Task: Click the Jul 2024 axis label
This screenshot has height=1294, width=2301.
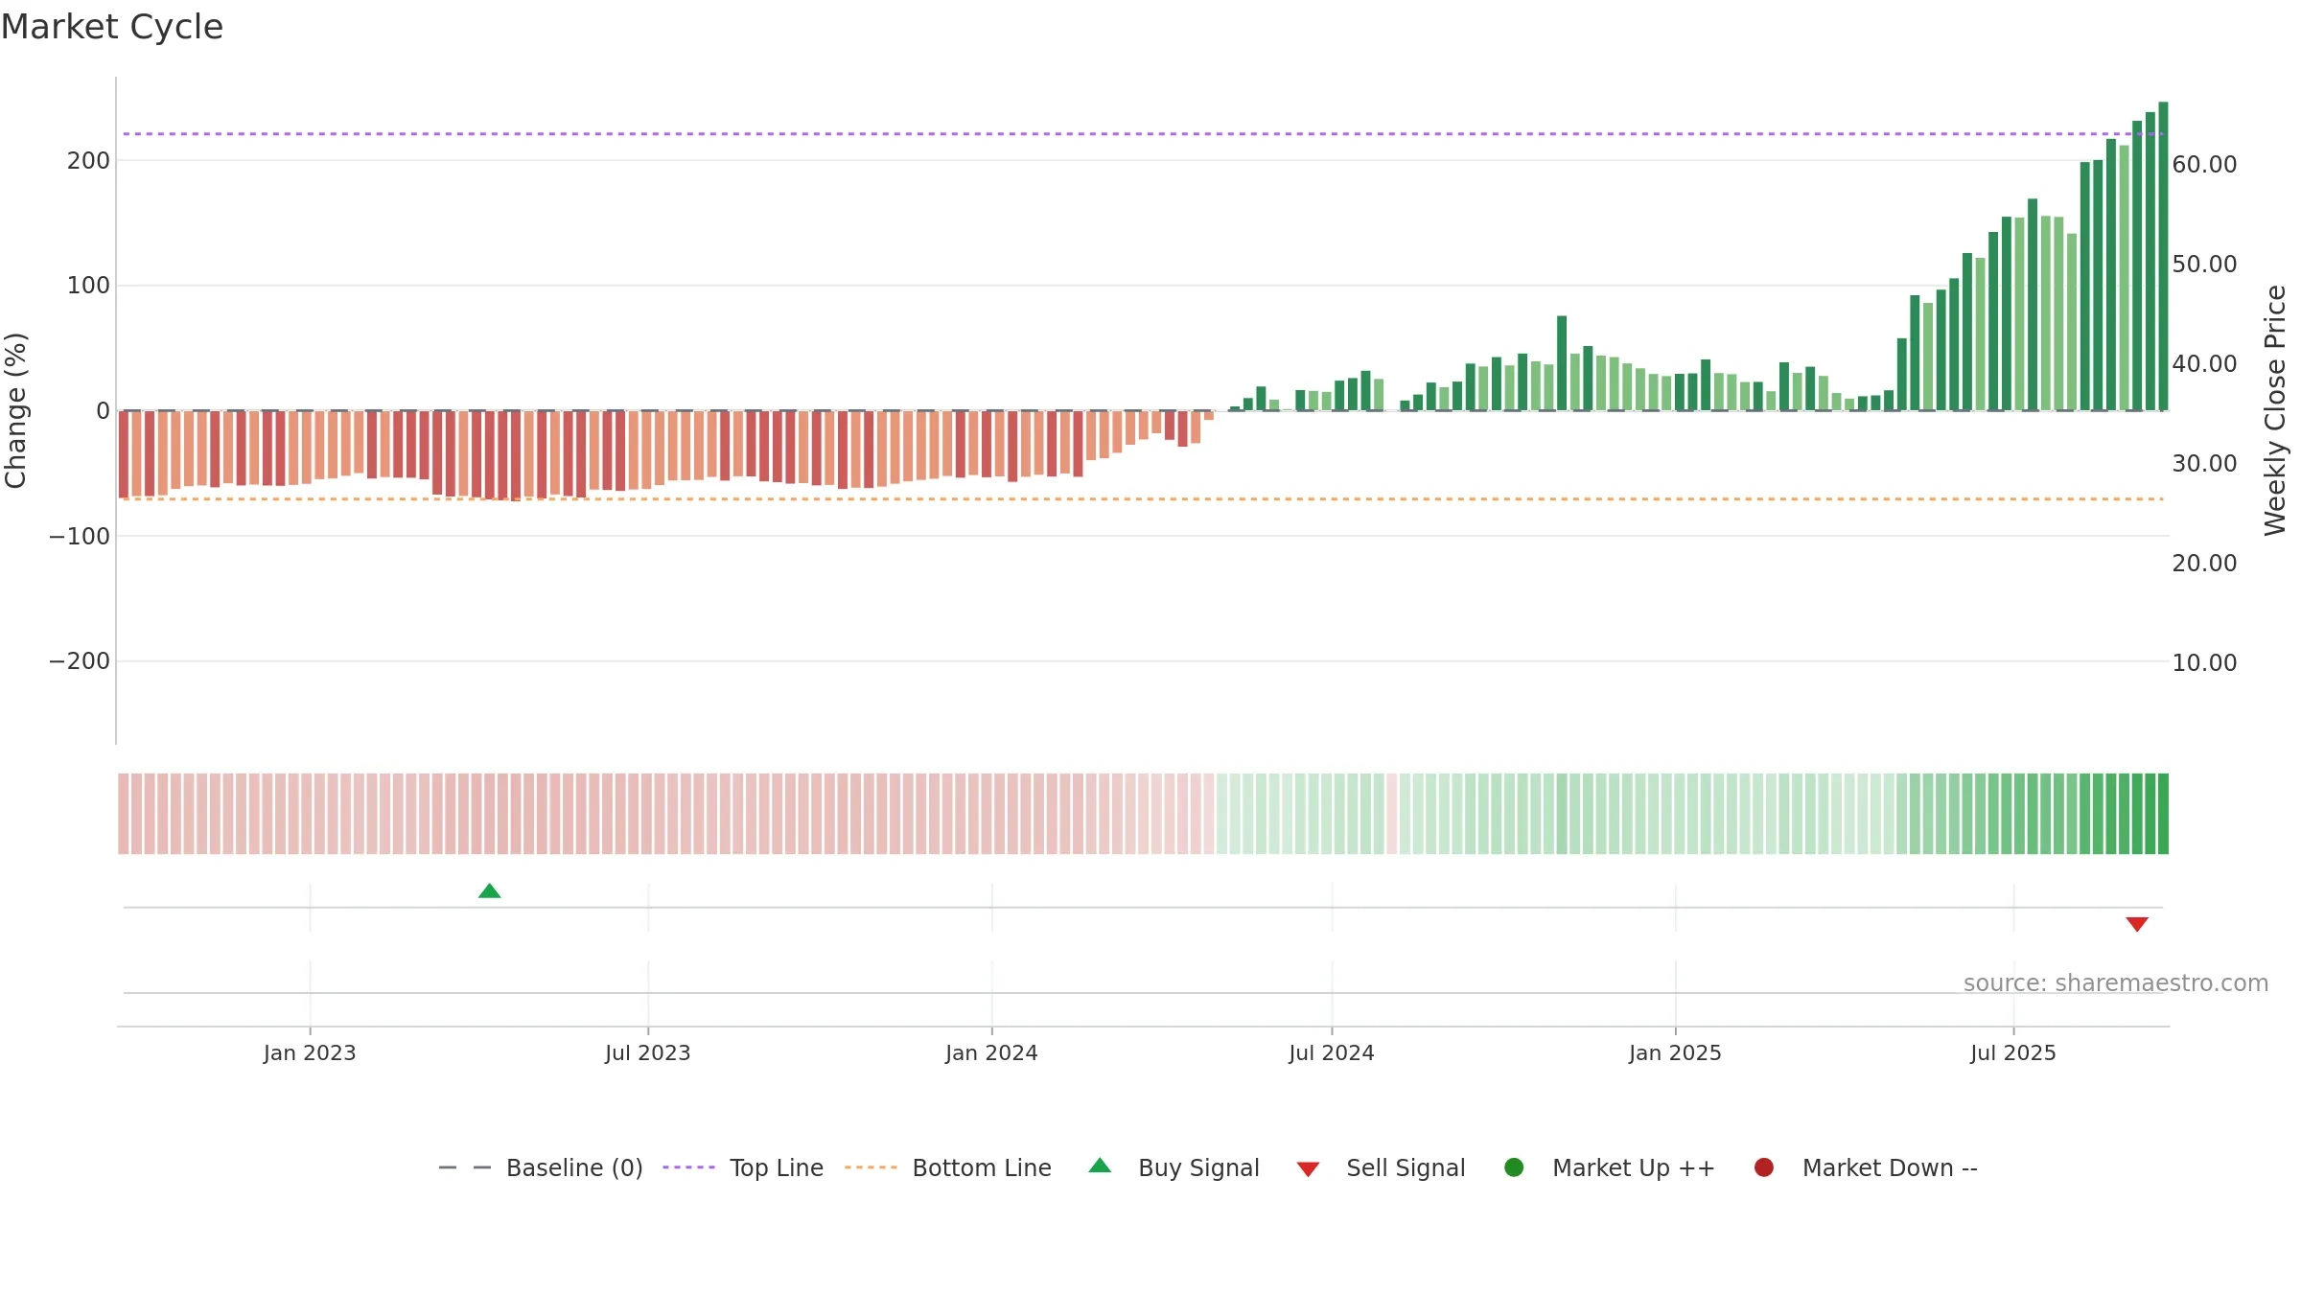Action: pos(1332,1053)
